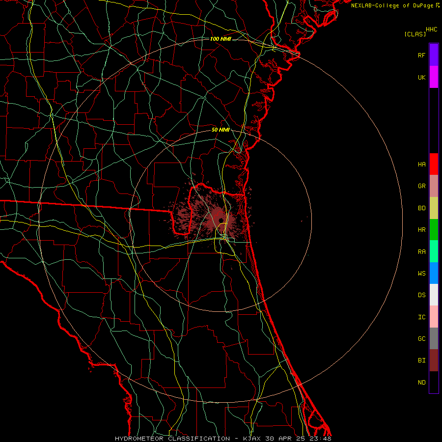Click the WS legend label
The image size is (442, 442).
click(x=421, y=273)
